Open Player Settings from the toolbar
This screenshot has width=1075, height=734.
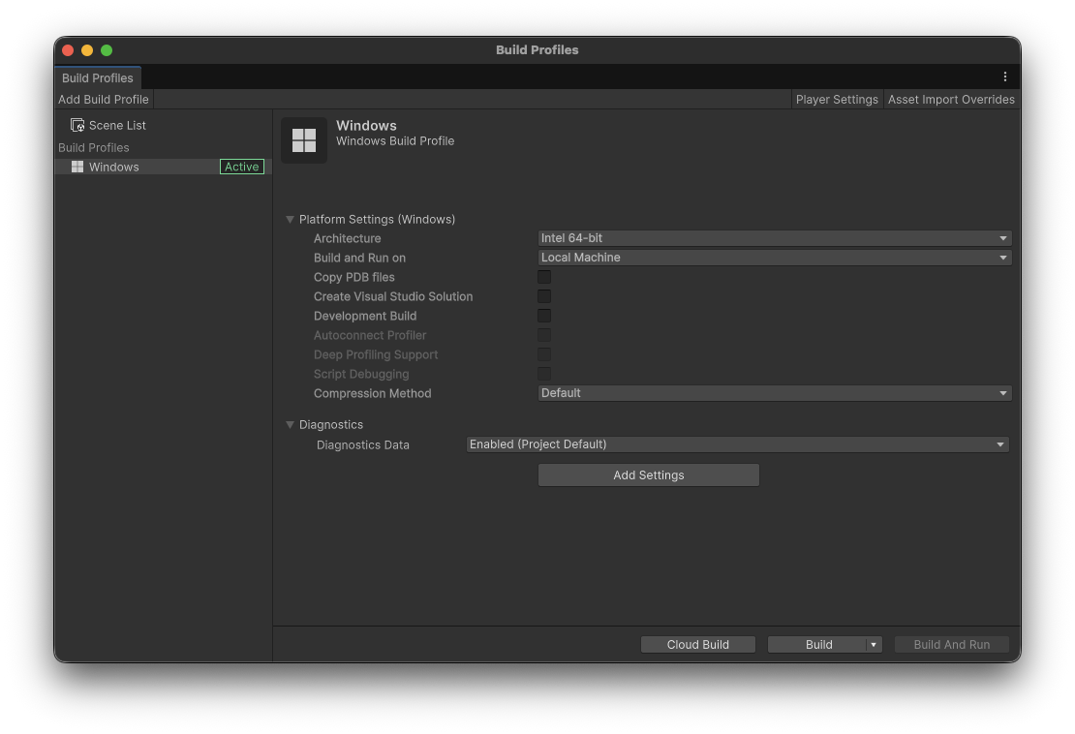coord(837,100)
